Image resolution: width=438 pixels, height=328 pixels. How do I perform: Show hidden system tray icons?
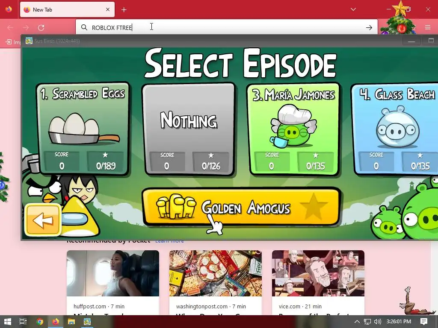(357, 322)
